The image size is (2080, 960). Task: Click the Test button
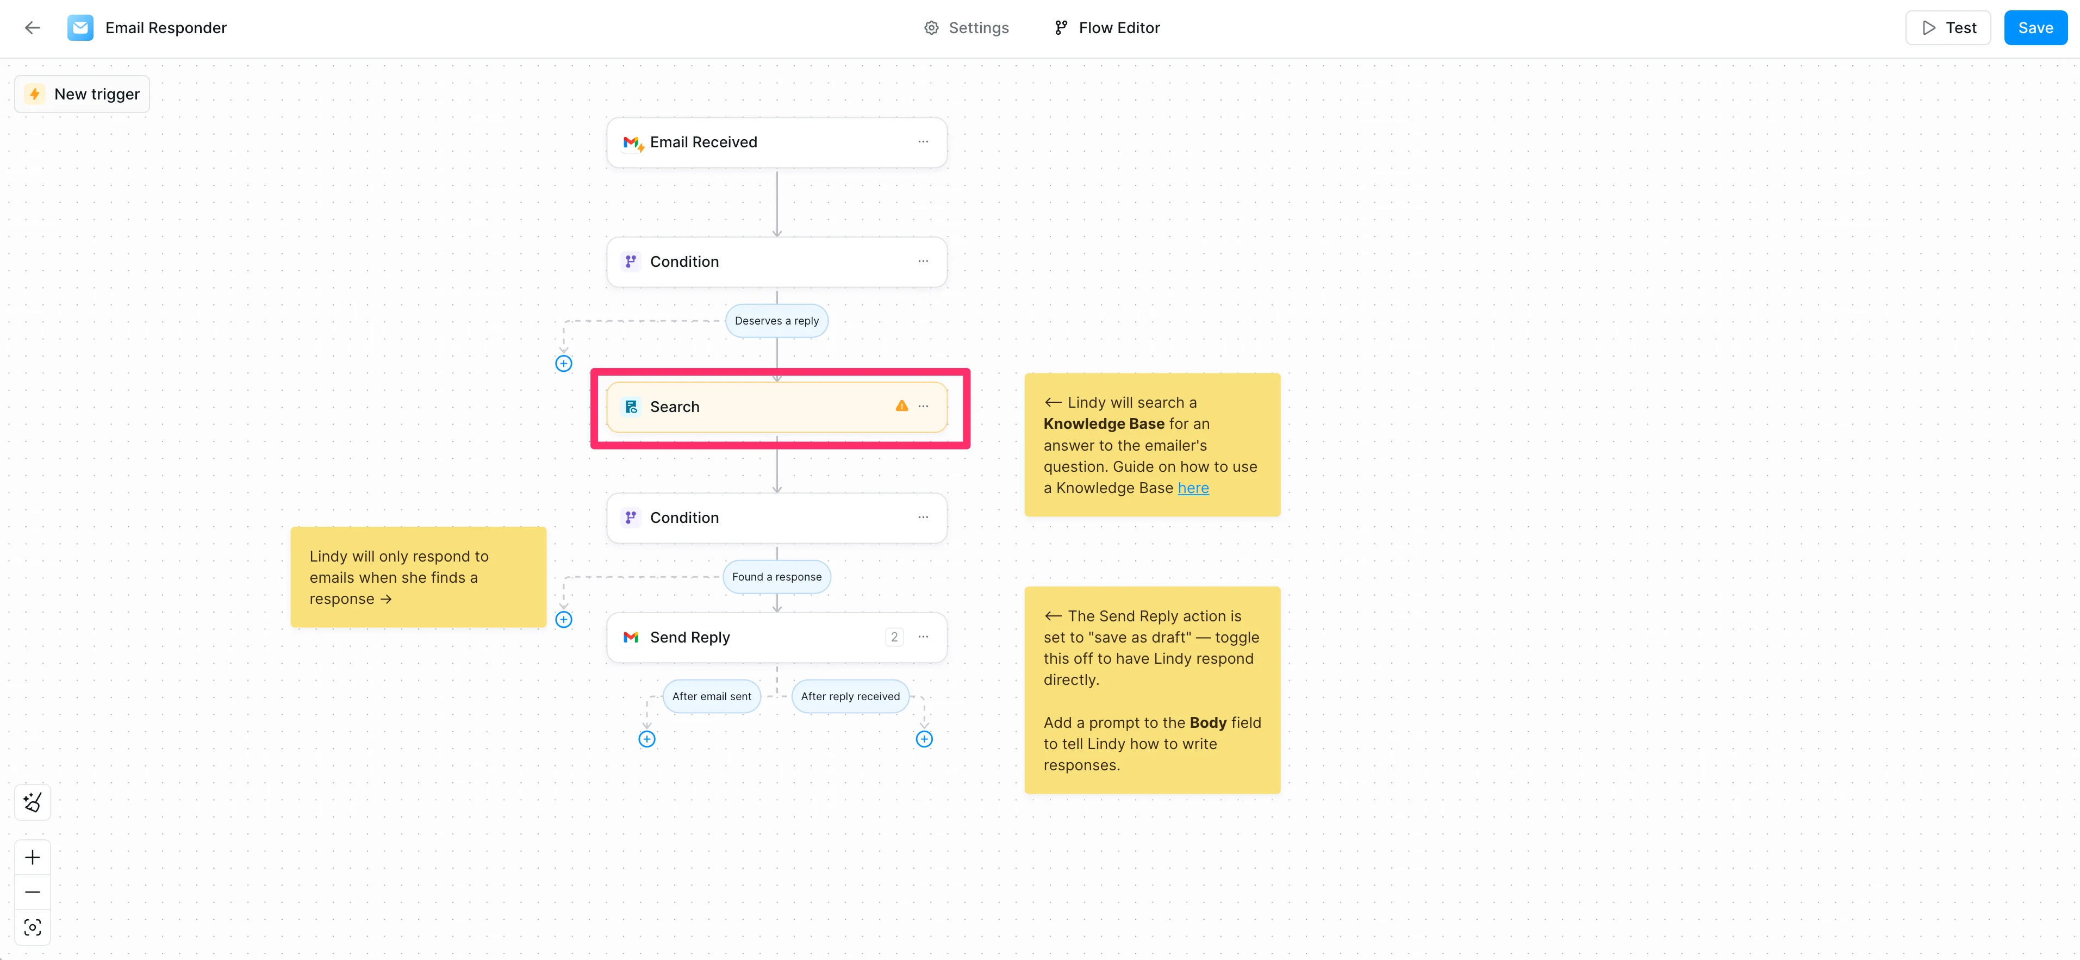click(x=1947, y=27)
